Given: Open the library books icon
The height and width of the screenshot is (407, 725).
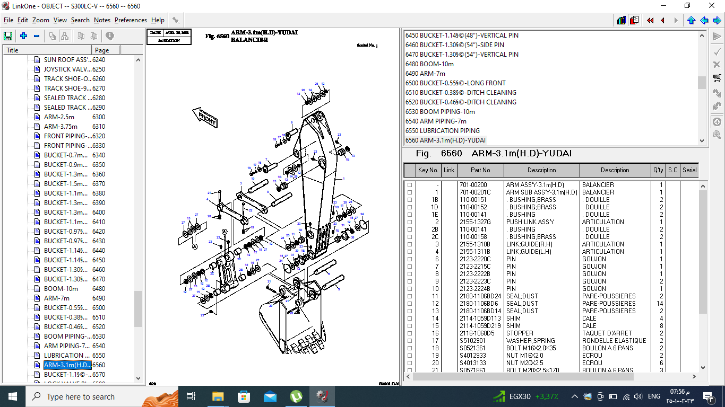Looking at the screenshot, I should pyautogui.click(x=622, y=20).
